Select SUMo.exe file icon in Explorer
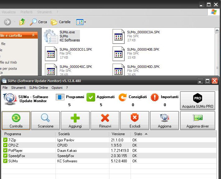The height and width of the screenshot is (179, 221). click(x=51, y=36)
